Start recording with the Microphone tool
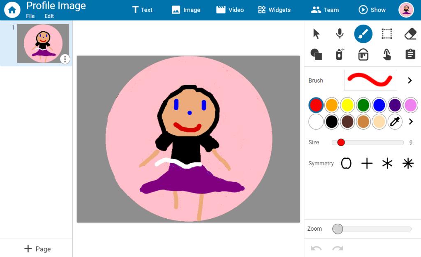This screenshot has width=421, height=257. point(340,34)
